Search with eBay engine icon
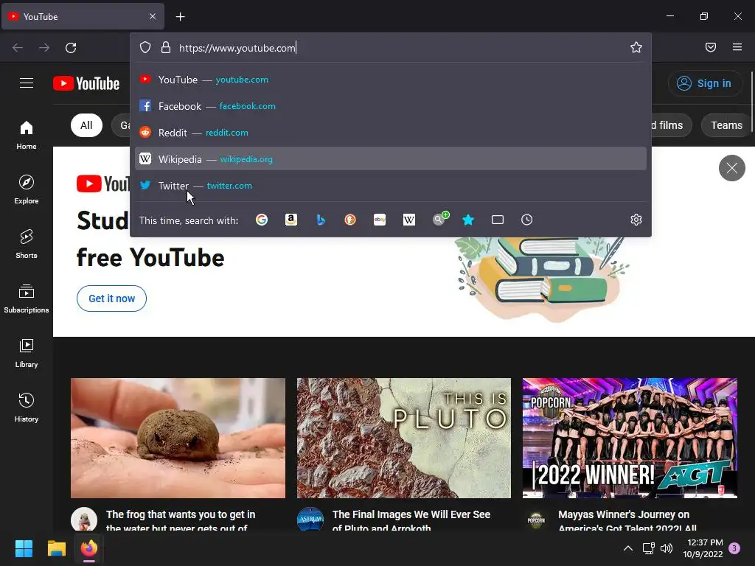 coord(380,220)
